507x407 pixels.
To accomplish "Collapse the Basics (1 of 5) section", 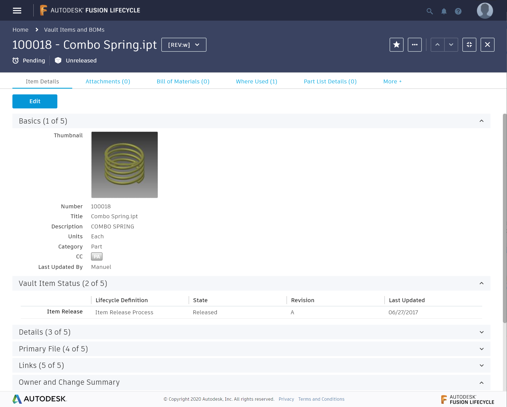I will click(481, 121).
